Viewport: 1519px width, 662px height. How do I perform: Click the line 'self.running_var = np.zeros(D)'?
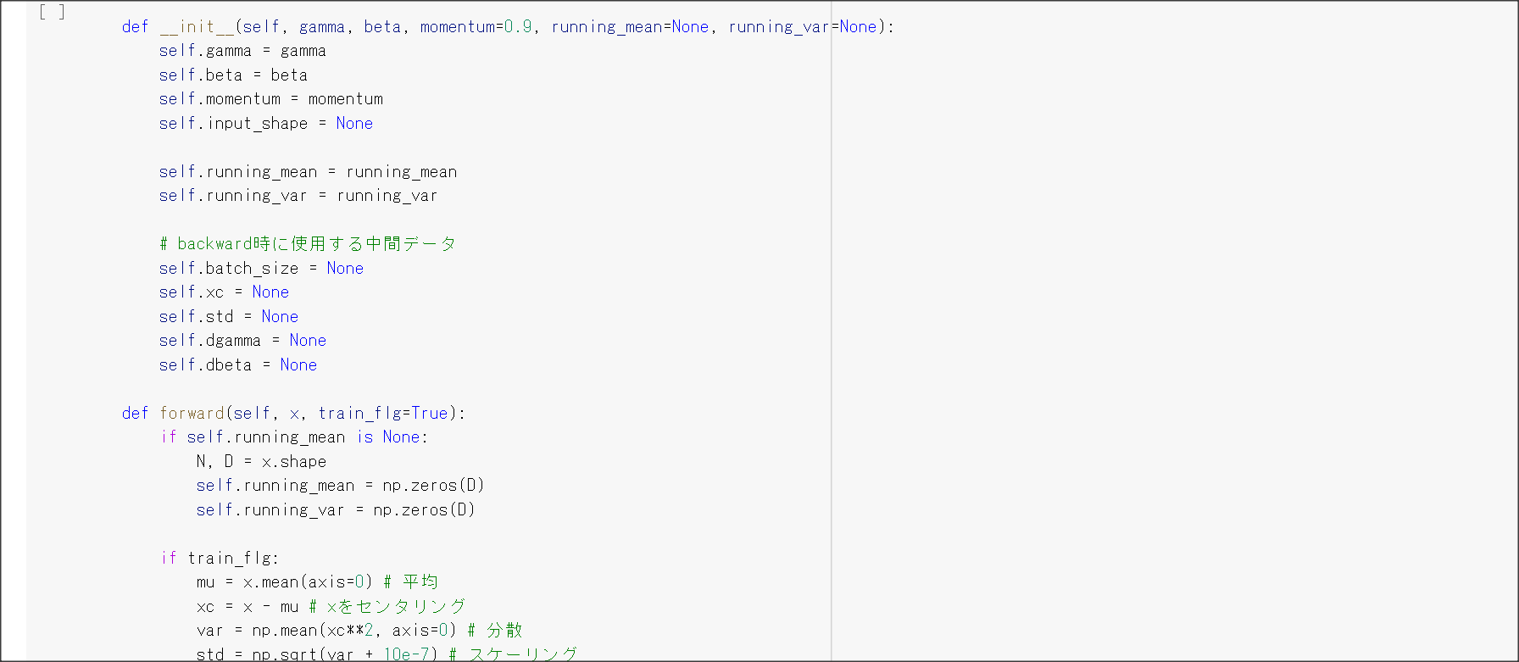click(x=336, y=510)
